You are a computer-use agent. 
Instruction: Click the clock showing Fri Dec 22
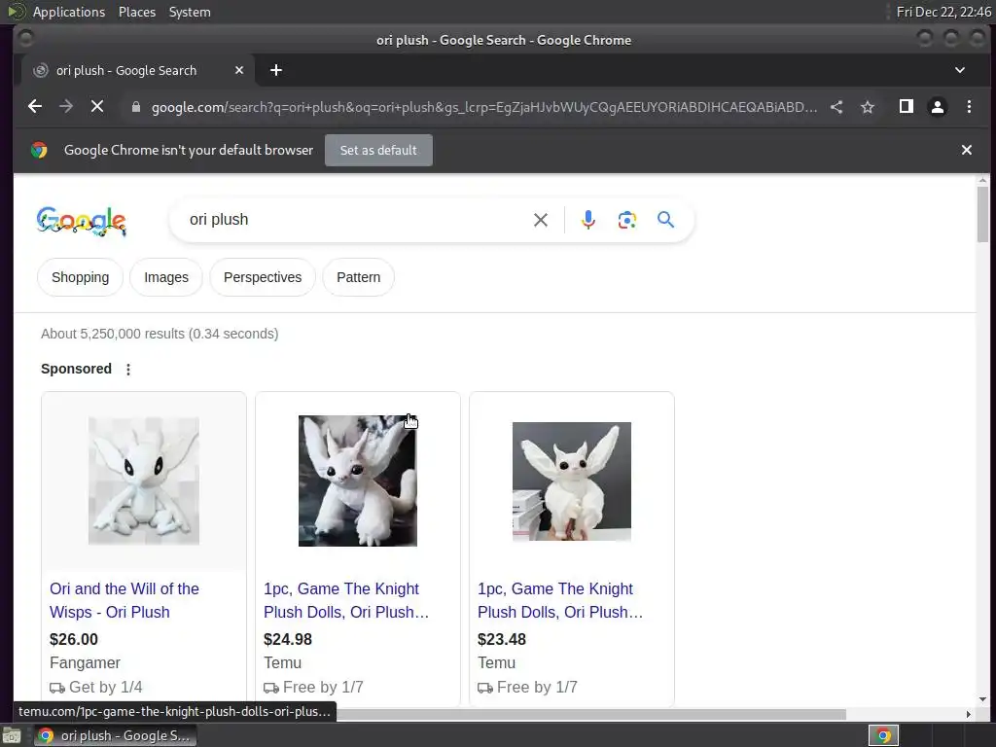(x=943, y=12)
